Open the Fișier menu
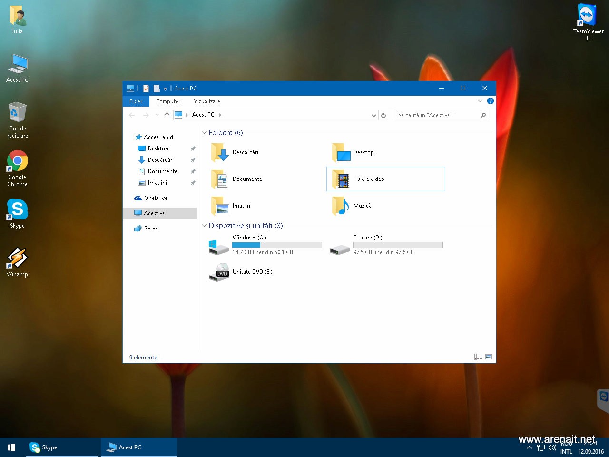 (x=136, y=101)
